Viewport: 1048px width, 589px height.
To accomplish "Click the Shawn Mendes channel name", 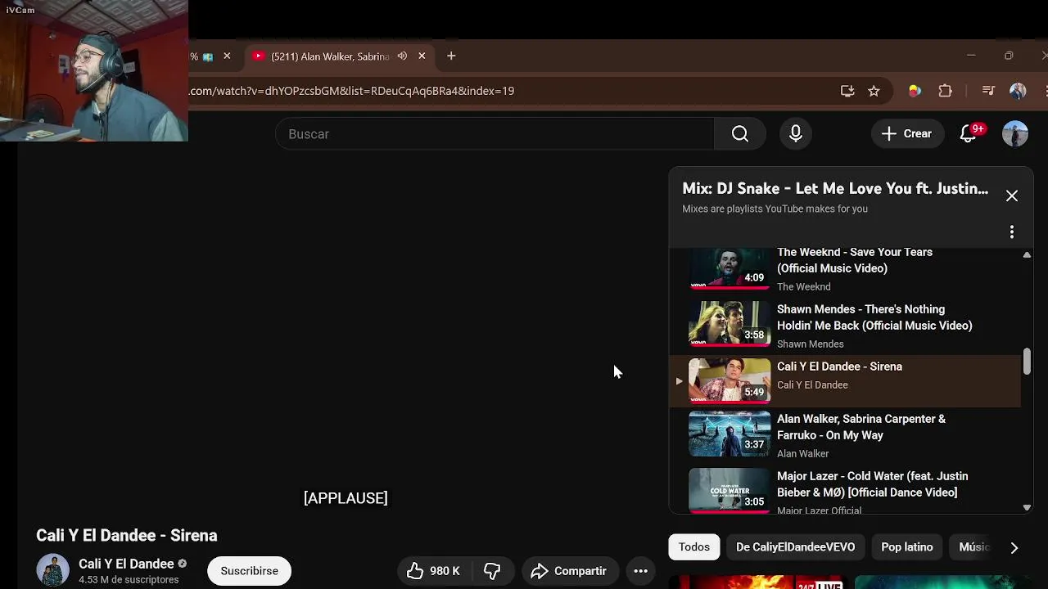I will (810, 344).
